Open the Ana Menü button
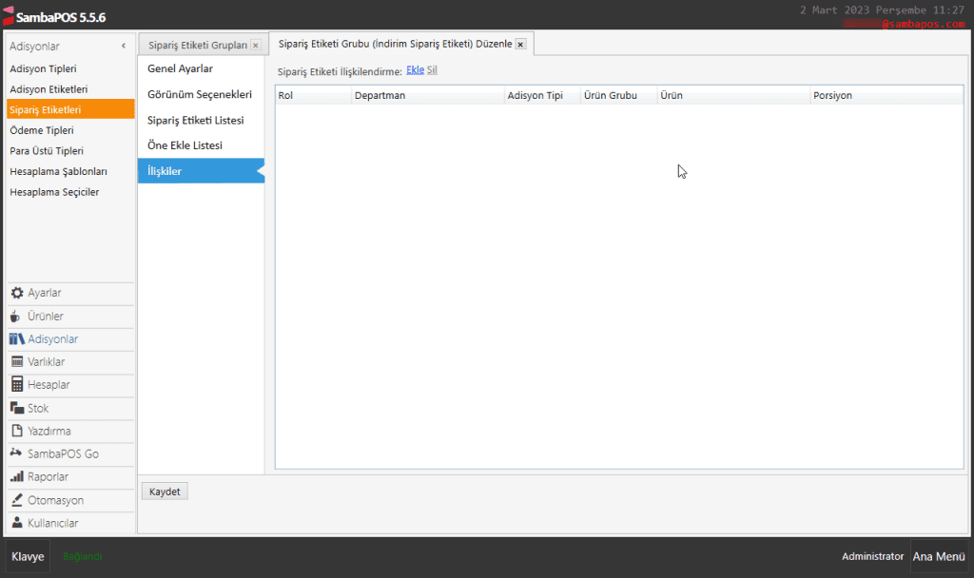 [x=938, y=556]
